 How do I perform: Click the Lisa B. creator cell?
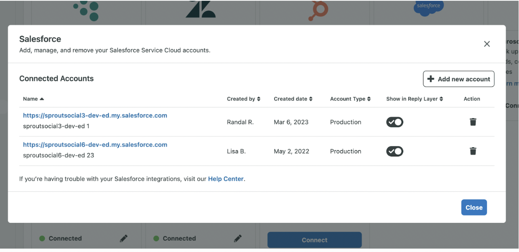click(236, 151)
